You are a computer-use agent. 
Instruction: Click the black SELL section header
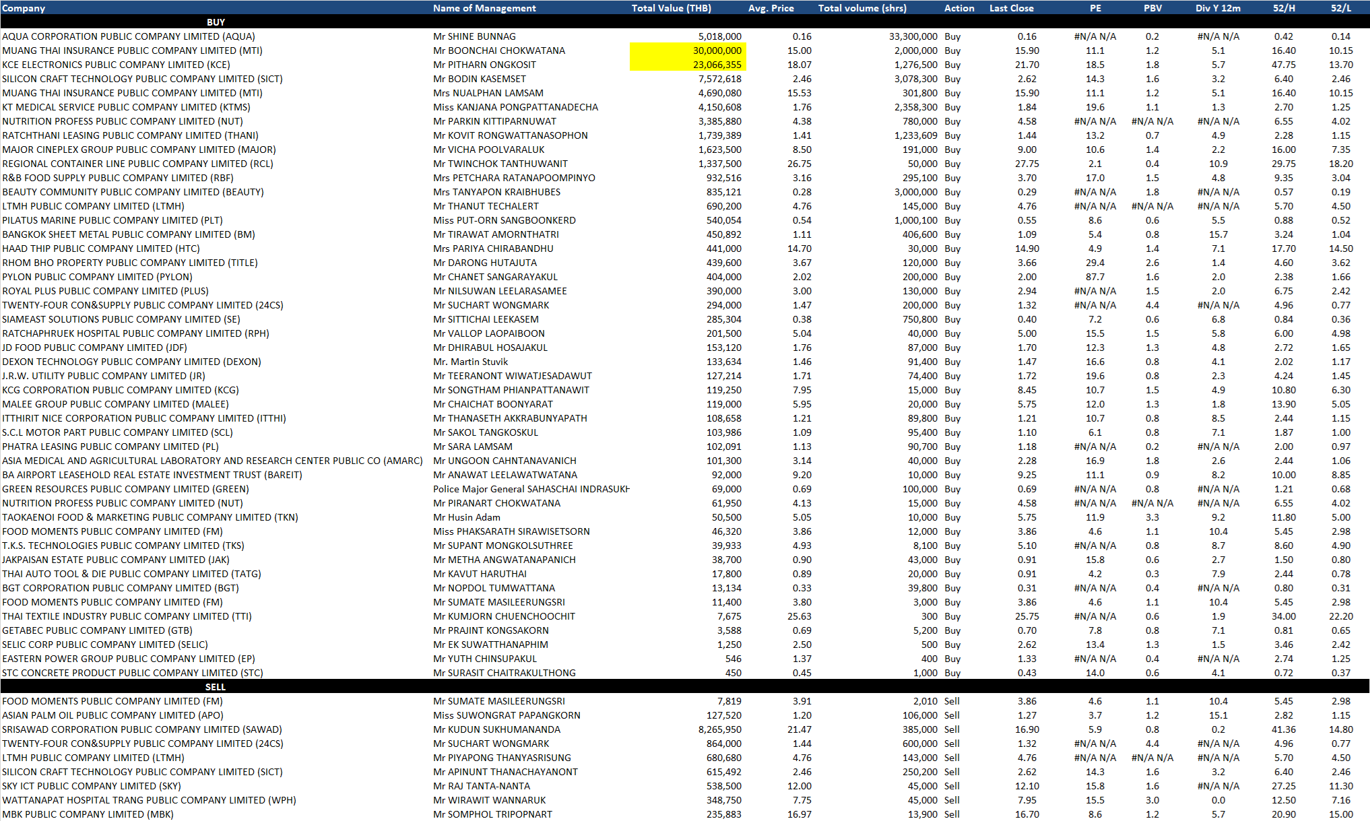click(x=216, y=687)
